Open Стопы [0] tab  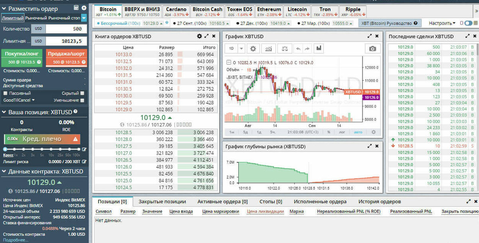(x=271, y=202)
